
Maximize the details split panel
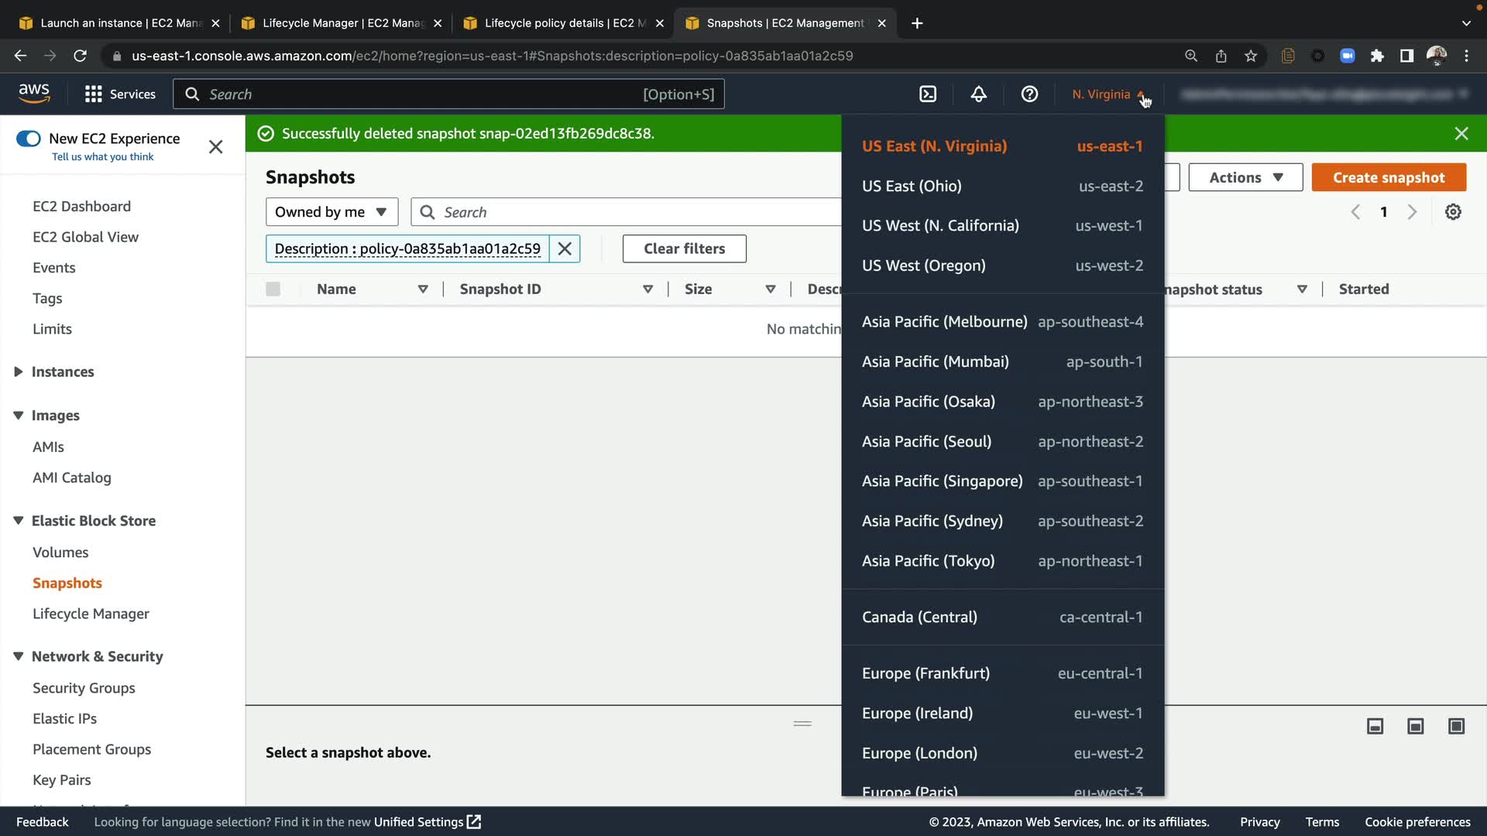click(1456, 726)
